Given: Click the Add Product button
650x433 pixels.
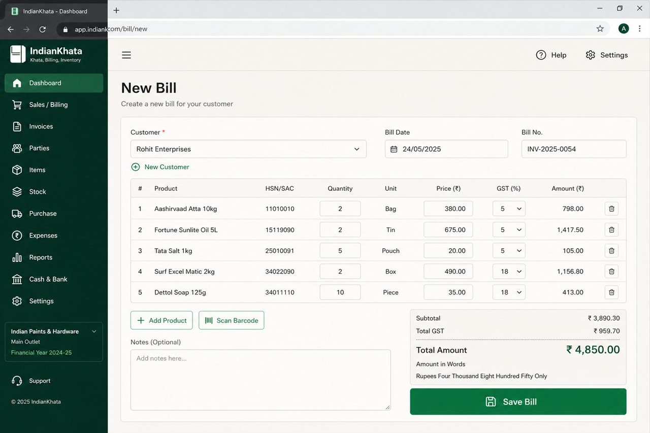Looking at the screenshot, I should pyautogui.click(x=161, y=320).
